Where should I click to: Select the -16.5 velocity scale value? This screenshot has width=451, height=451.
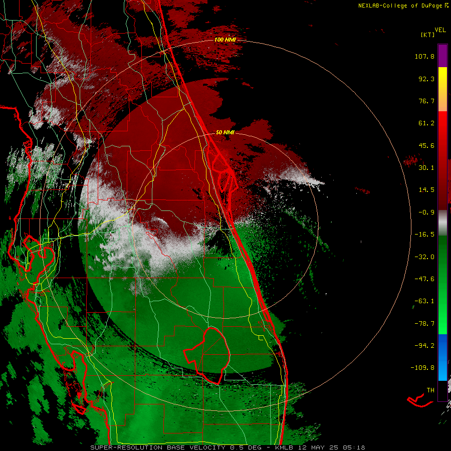click(424, 235)
